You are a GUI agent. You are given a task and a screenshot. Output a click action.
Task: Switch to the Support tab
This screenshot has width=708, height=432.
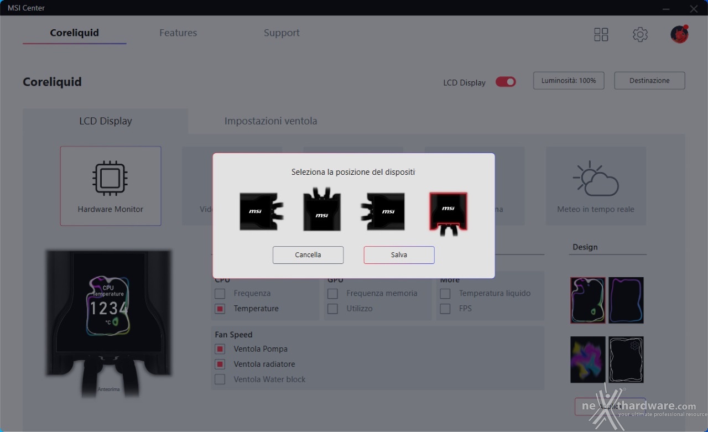click(x=282, y=33)
